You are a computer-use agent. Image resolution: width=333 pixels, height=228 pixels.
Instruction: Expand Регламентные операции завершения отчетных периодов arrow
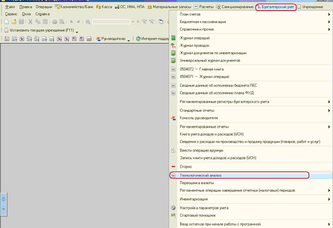329,190
